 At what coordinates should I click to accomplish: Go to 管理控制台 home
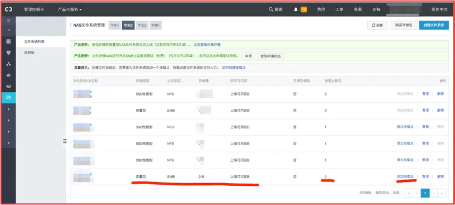click(34, 9)
